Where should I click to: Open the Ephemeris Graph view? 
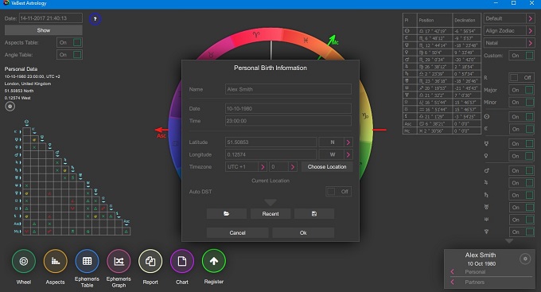click(119, 261)
